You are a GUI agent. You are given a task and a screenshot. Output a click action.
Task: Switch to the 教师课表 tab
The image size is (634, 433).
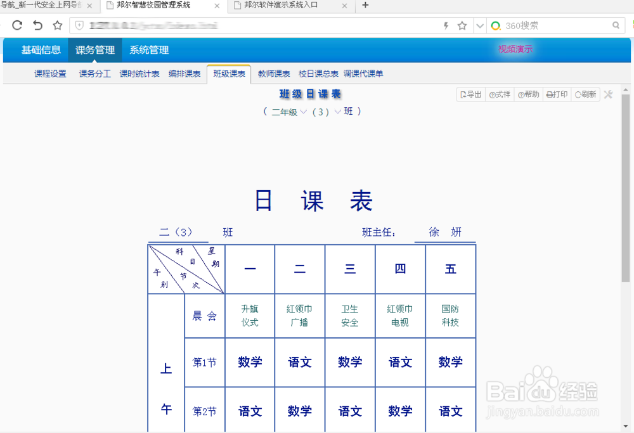pos(273,74)
